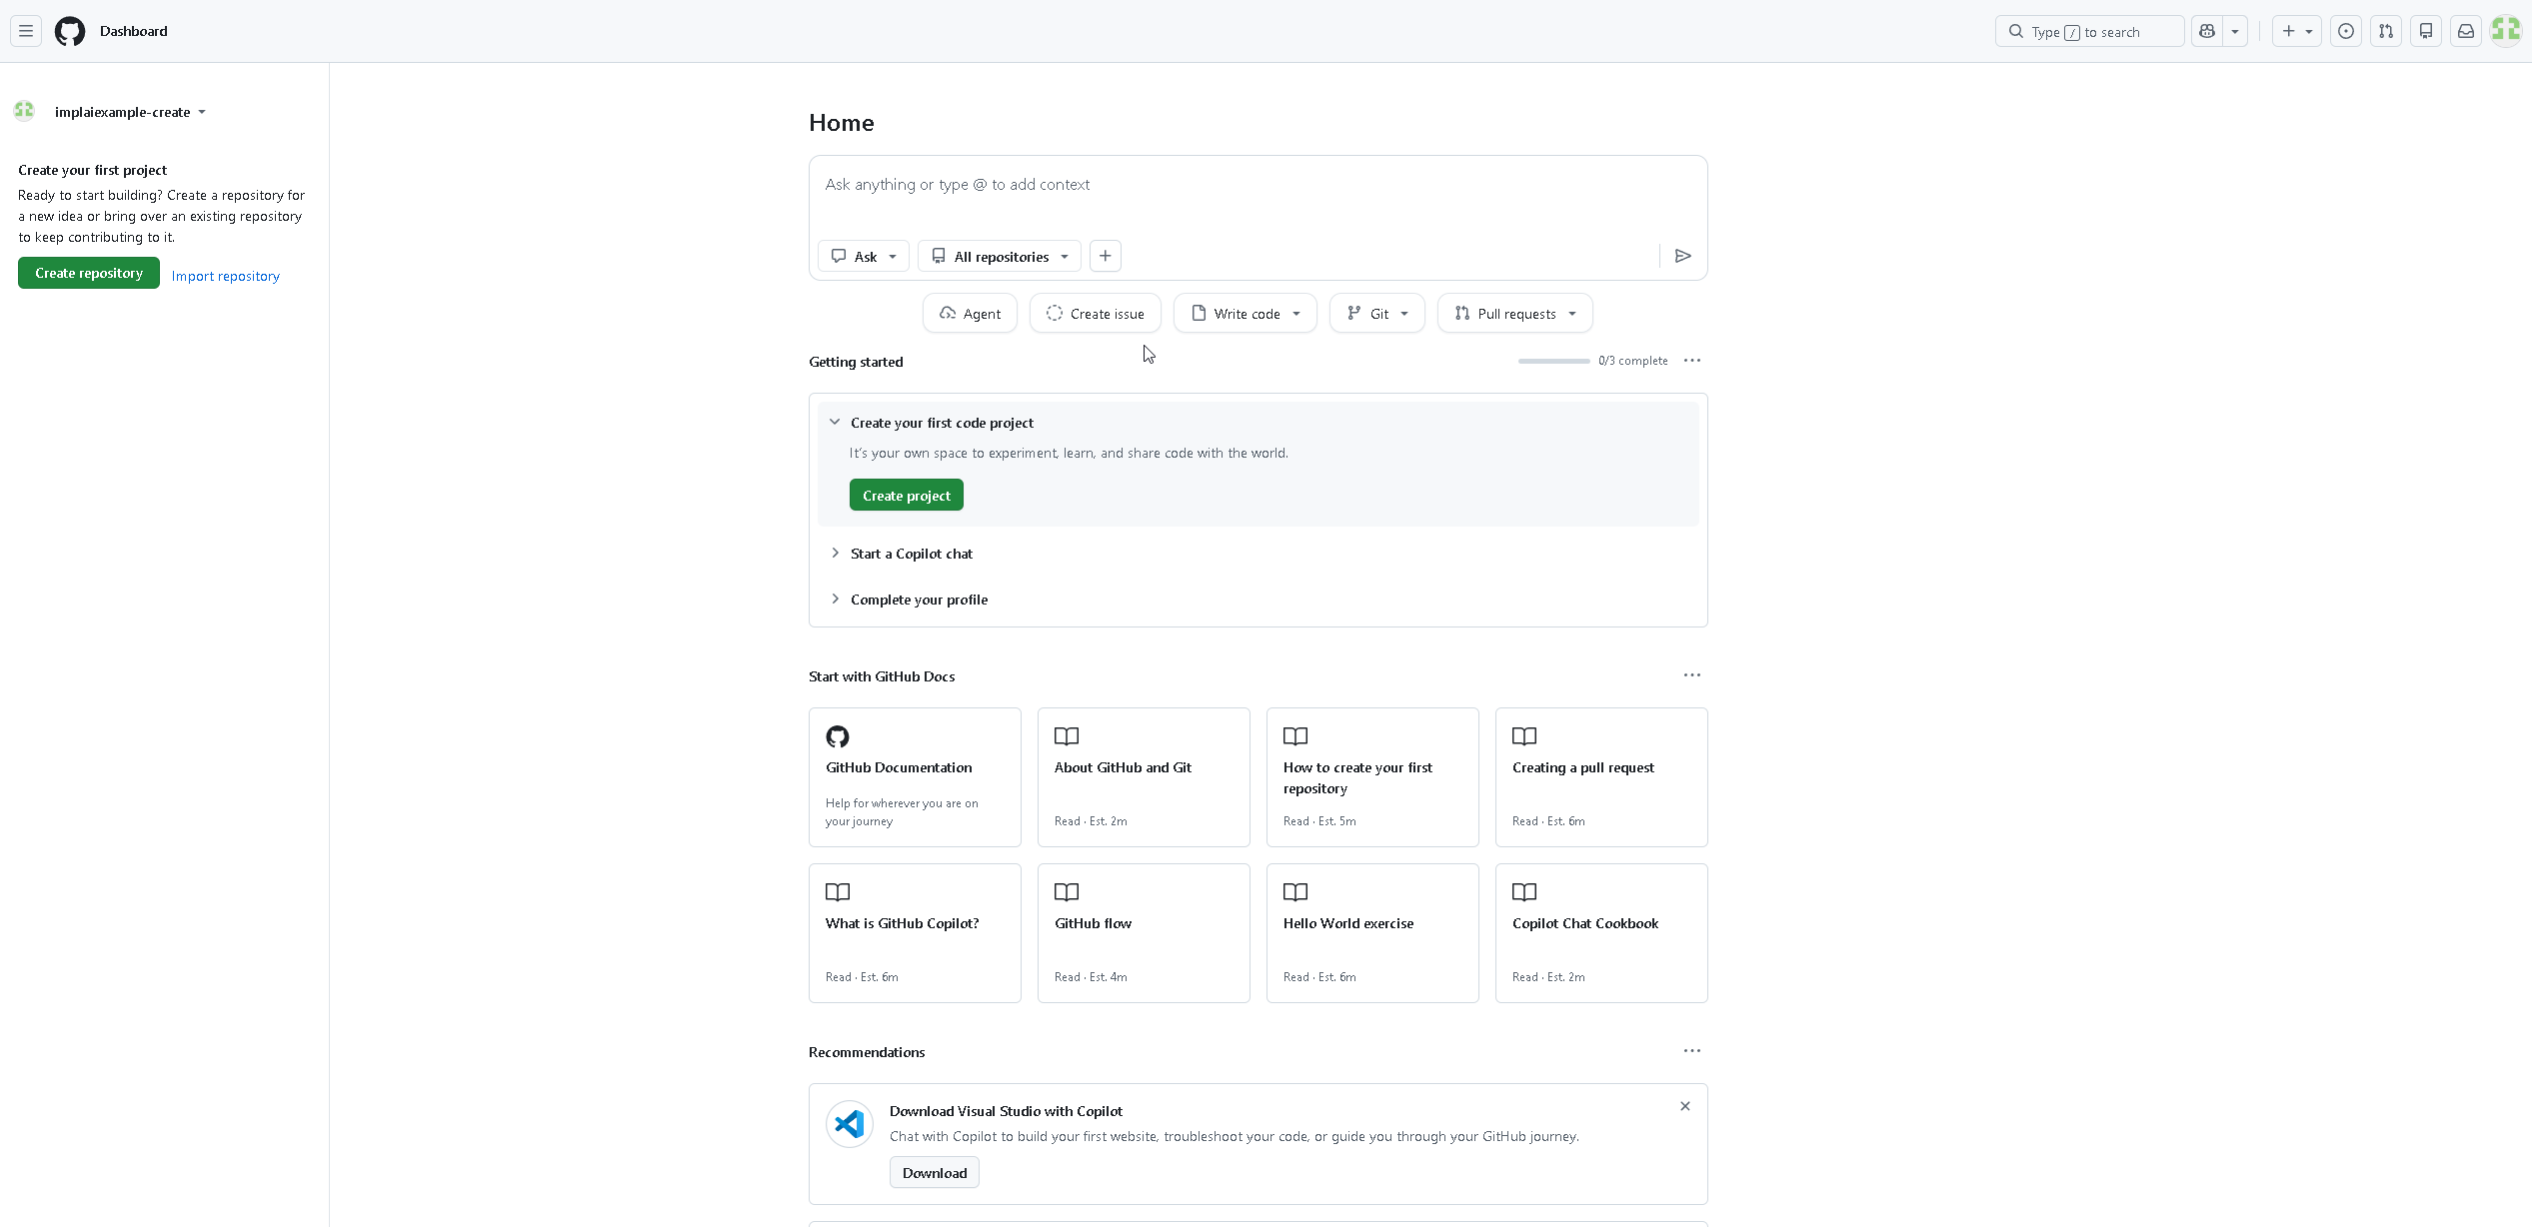This screenshot has width=2532, height=1227.
Task: Click the Create repository button
Action: click(x=89, y=273)
